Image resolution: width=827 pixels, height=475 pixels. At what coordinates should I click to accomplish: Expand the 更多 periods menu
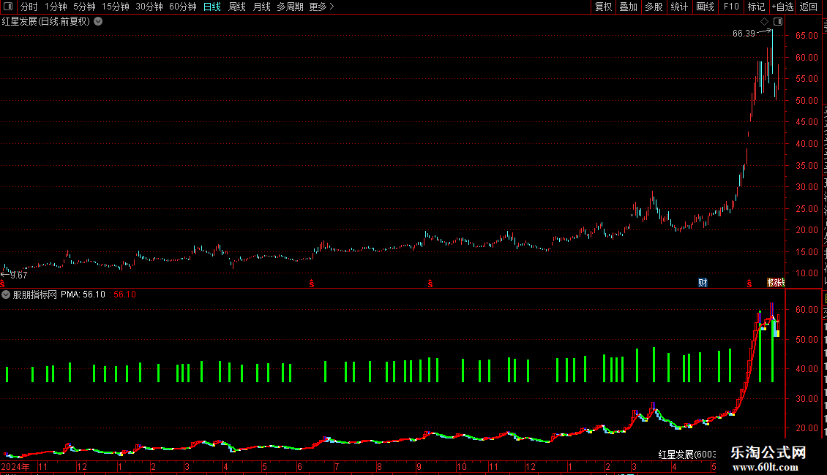point(322,7)
